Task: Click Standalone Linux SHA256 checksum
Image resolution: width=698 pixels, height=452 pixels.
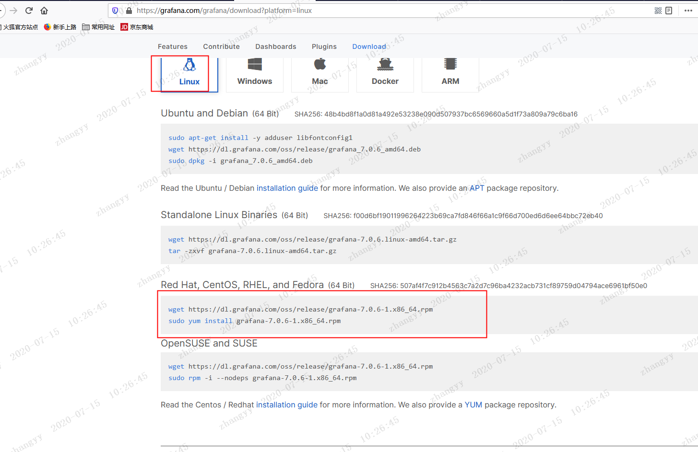Action: [463, 216]
